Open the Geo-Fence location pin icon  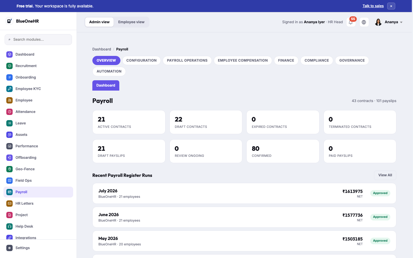pos(9,169)
